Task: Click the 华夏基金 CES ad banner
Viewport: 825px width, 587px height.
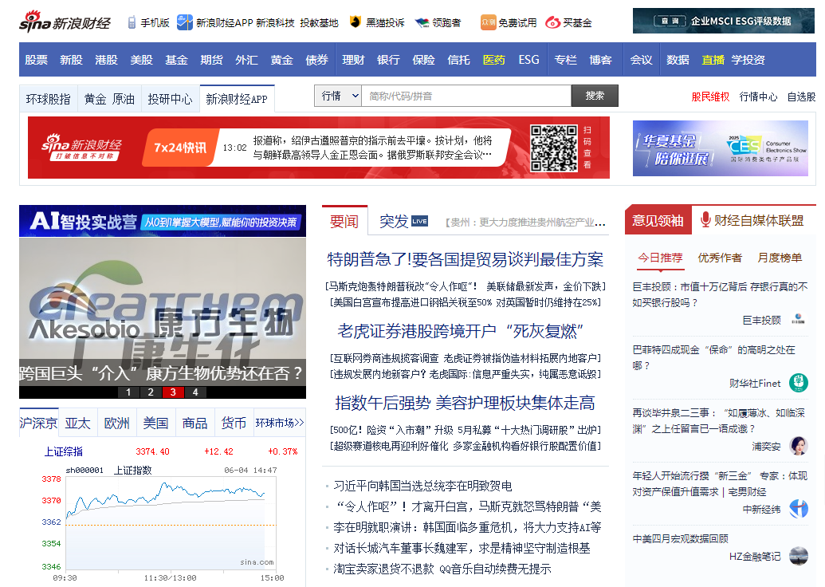Action: [721, 148]
